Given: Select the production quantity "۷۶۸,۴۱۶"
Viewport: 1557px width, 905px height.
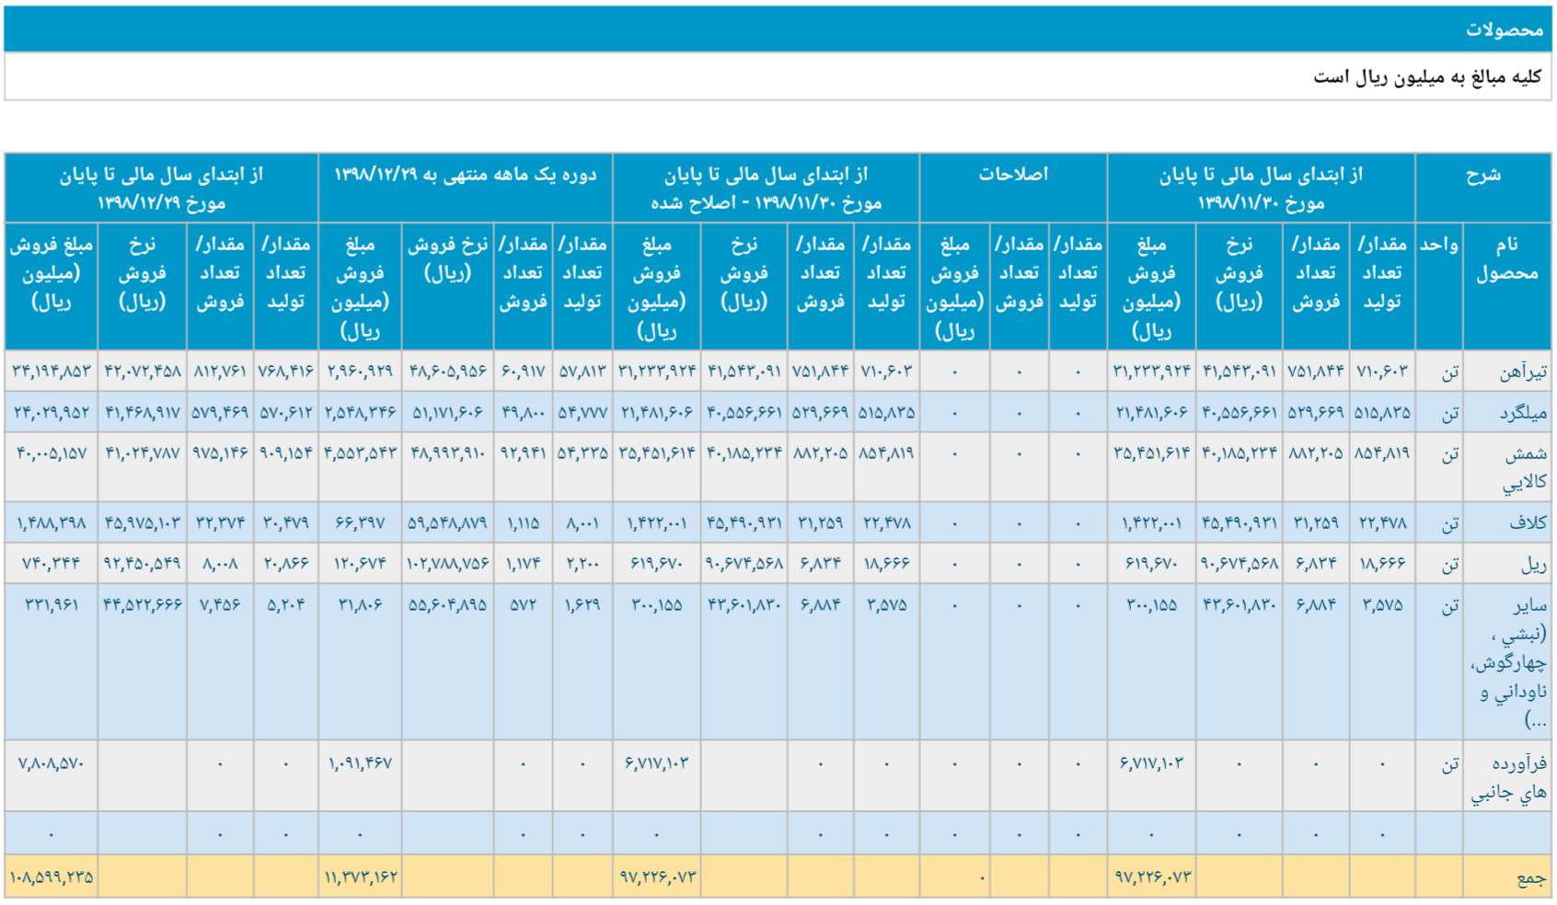Looking at the screenshot, I should 286,372.
